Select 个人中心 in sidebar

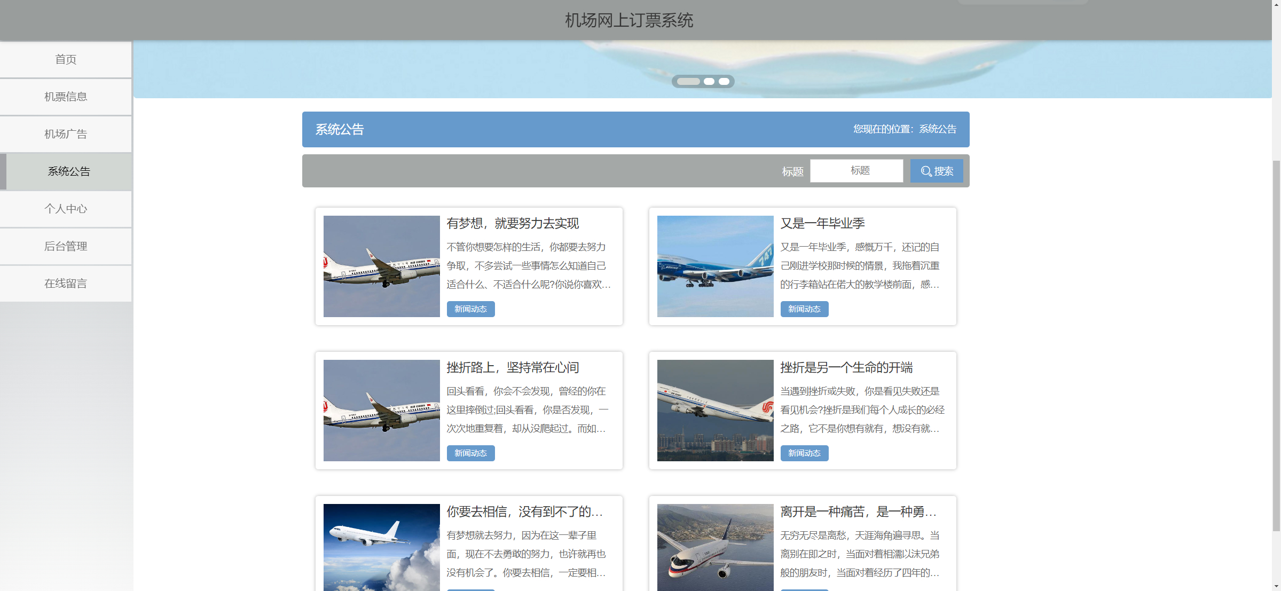coord(66,209)
